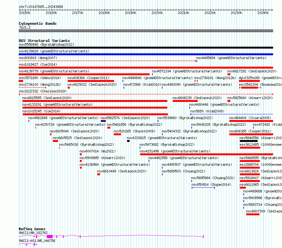
Task: Click the nsv1019427 (Coe2014) red bar
Action: 146,68
